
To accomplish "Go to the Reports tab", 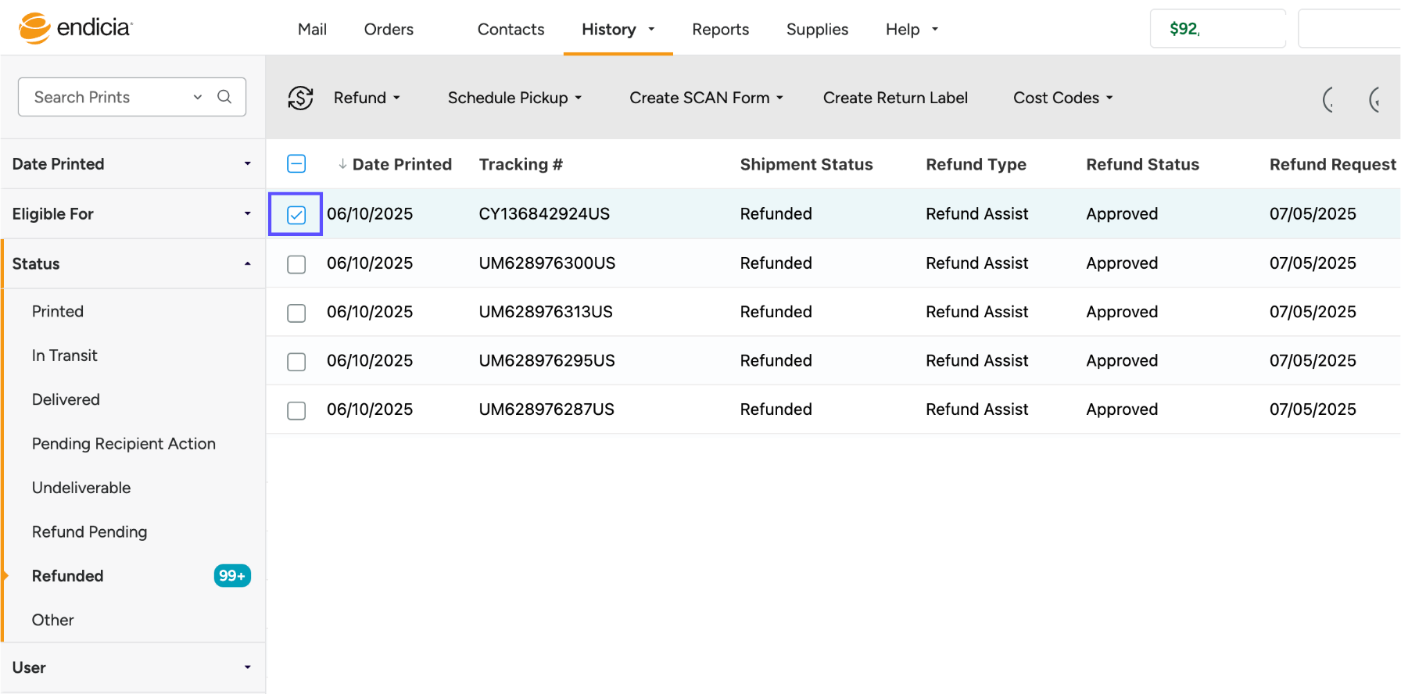I will click(720, 30).
